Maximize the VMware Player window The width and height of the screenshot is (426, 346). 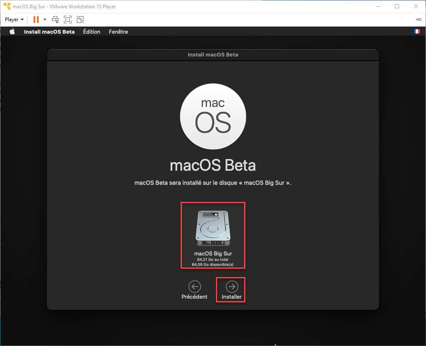[x=397, y=7]
